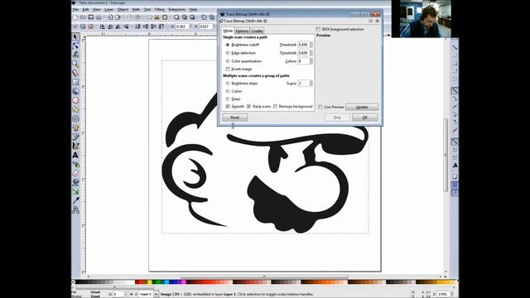Pick the yellow palette swatch

149,281
